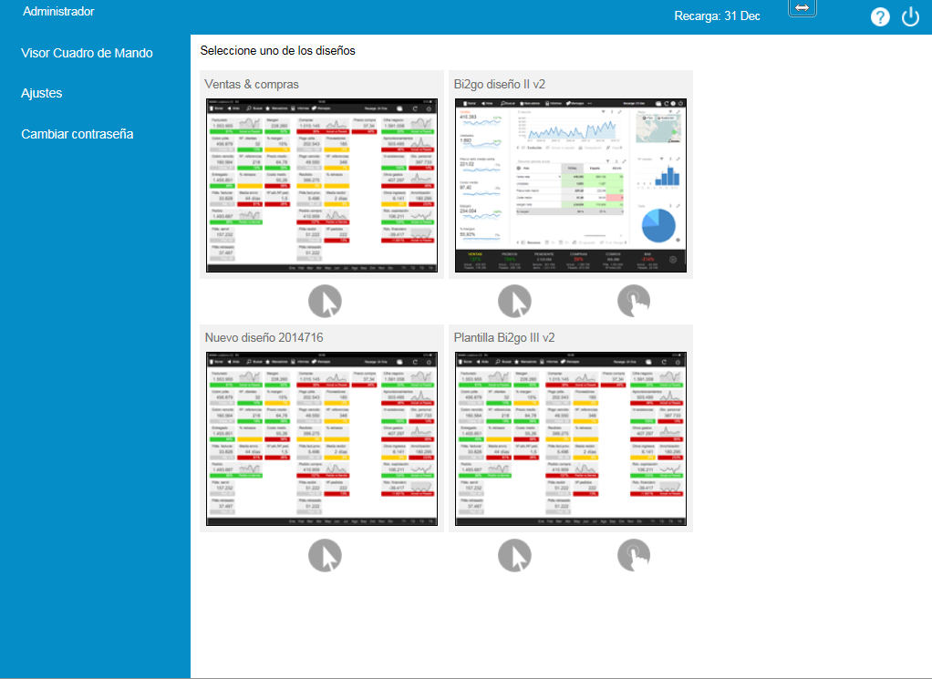
Task: Click the Plantilla Bi2go III v2 title
Action: click(x=504, y=337)
